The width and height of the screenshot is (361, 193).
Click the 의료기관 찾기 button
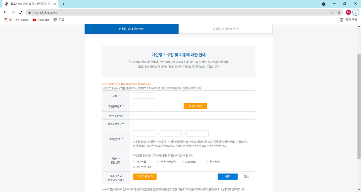tap(145, 176)
